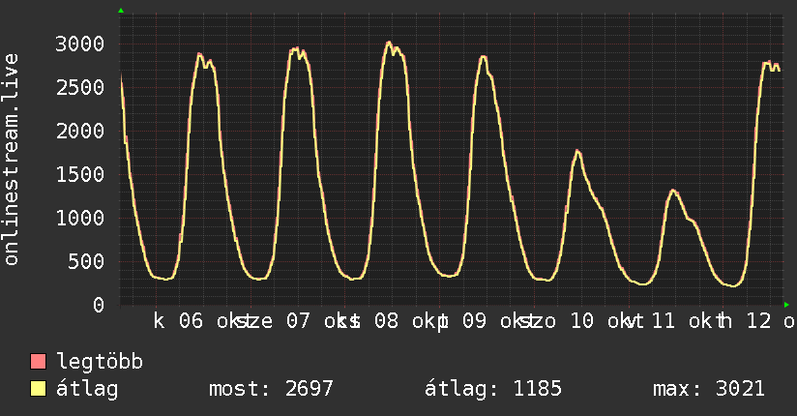
Task: Click the green arrow at top of y-axis
Action: point(121,11)
